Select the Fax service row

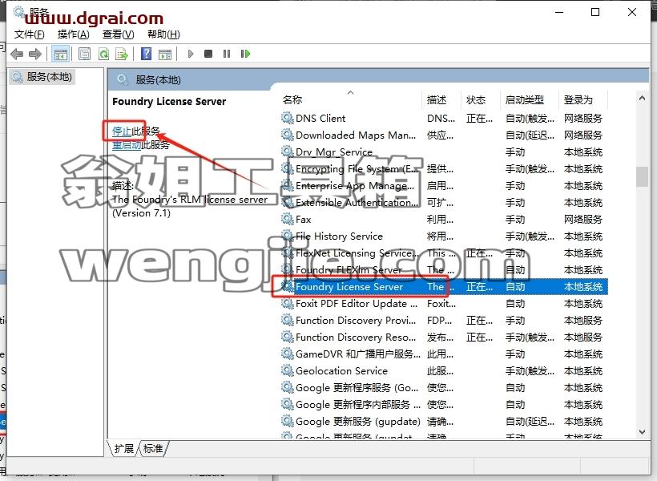click(444, 220)
